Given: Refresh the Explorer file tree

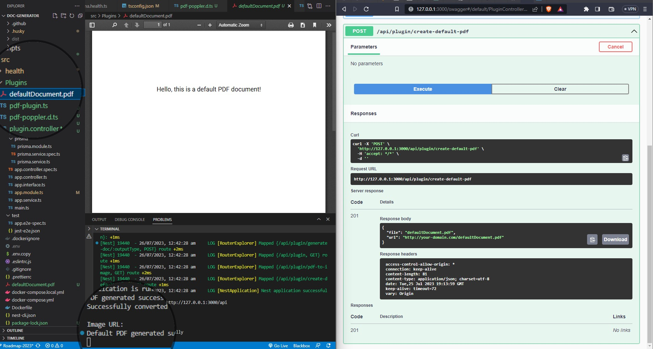Looking at the screenshot, I should [x=72, y=16].
